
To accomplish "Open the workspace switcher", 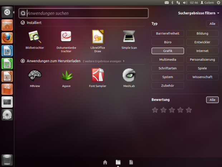I will point(7,102).
